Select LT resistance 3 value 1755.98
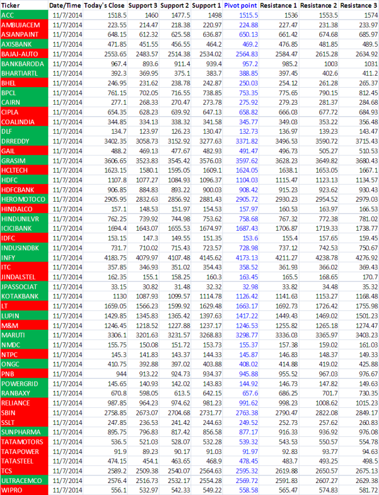379x495 pixels. 366,306
